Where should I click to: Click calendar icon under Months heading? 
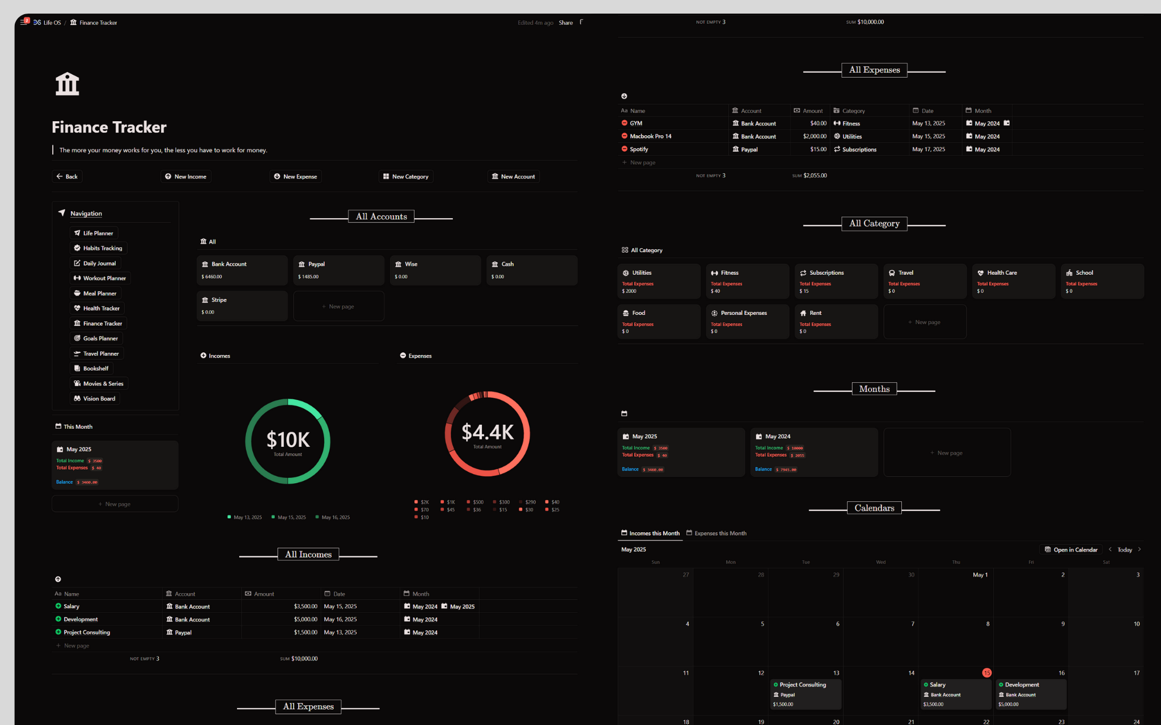click(624, 413)
